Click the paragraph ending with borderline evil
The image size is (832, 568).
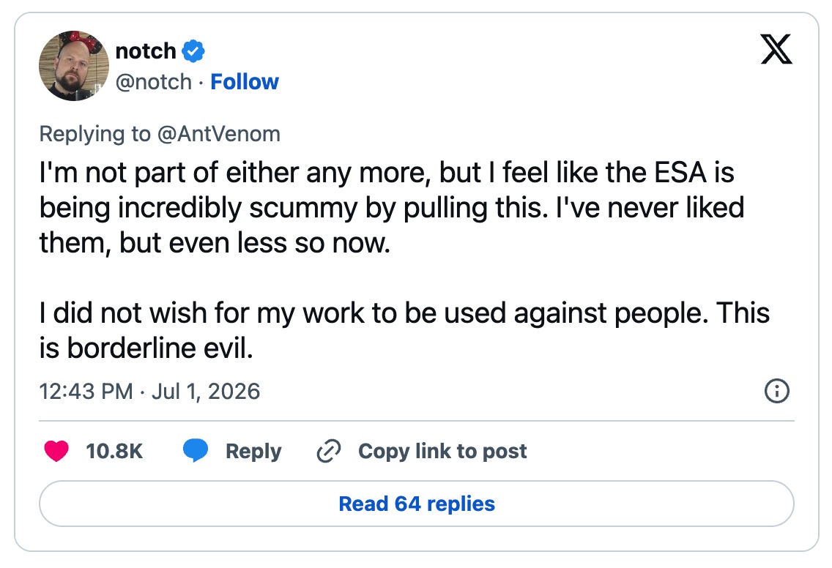tap(404, 330)
